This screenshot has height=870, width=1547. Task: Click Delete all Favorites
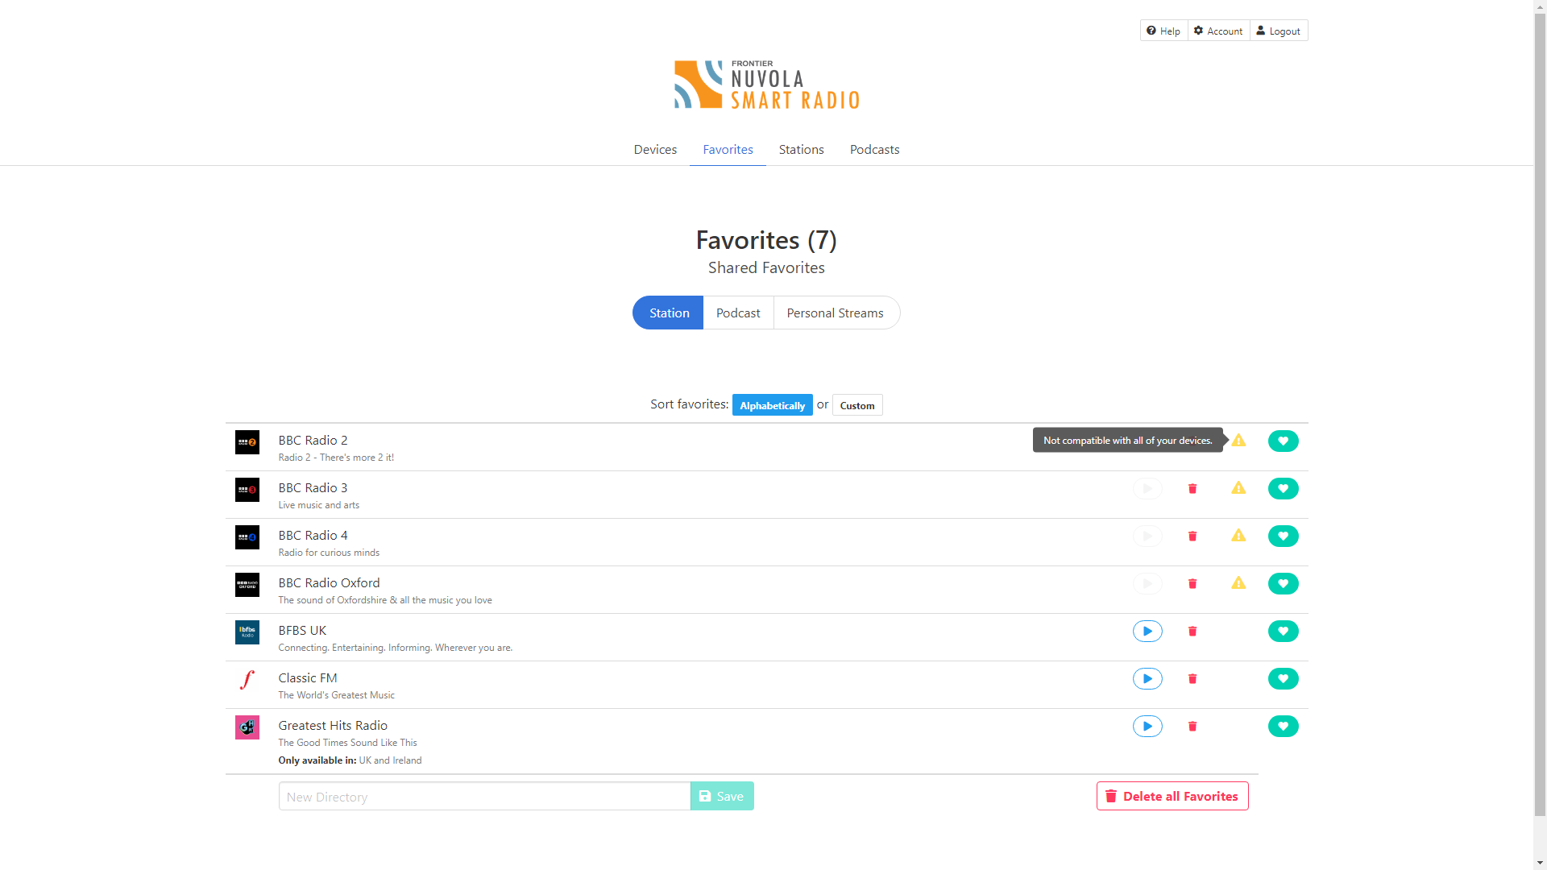(1172, 797)
